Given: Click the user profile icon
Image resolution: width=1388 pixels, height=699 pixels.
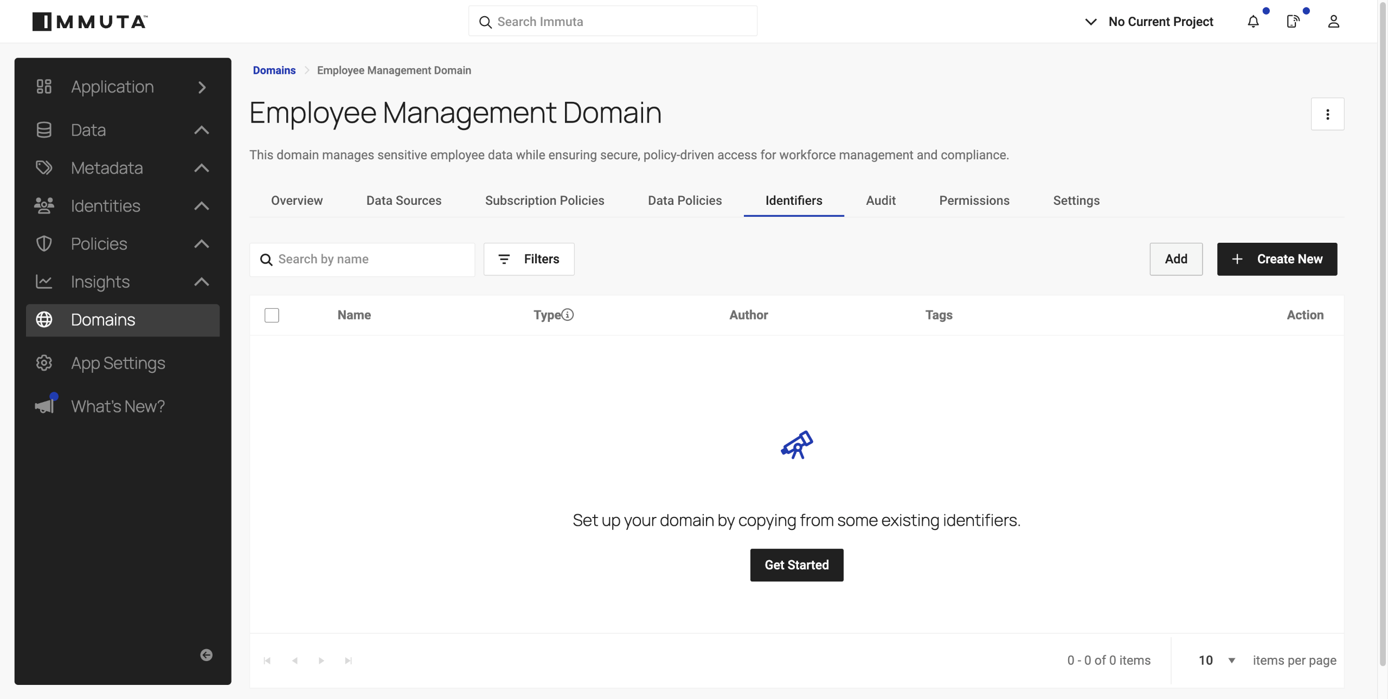Looking at the screenshot, I should [x=1333, y=22].
